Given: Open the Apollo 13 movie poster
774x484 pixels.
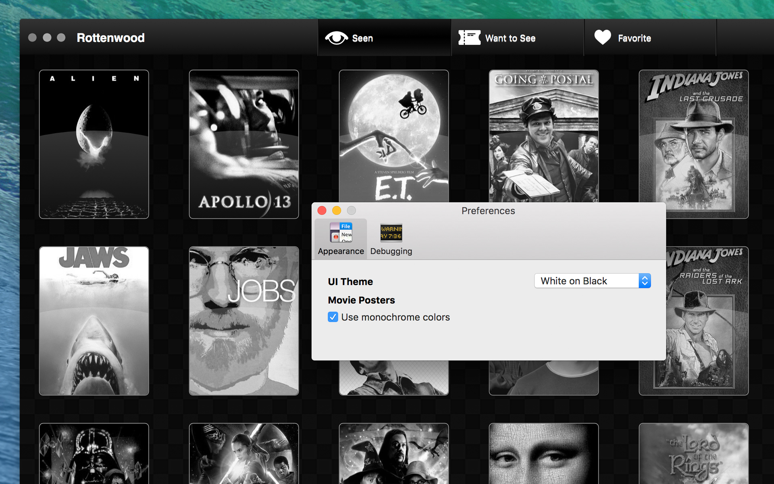Looking at the screenshot, I should [x=244, y=144].
